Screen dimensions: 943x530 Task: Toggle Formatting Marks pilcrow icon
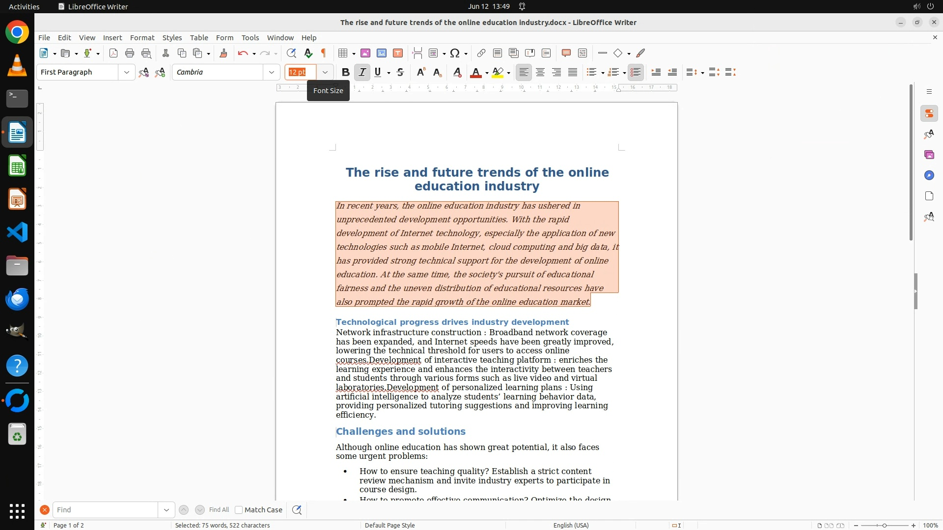[x=324, y=53]
